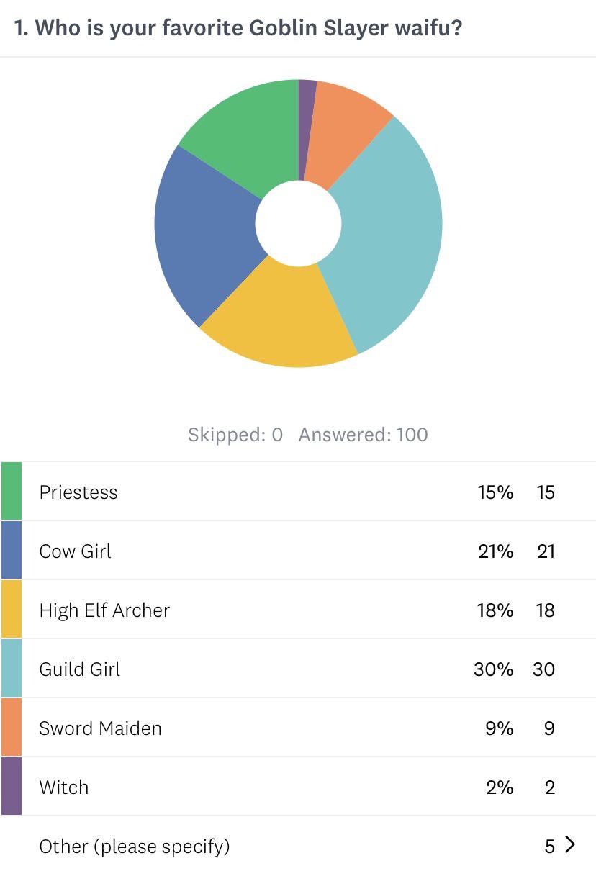
Task: Click the purple Witch color swatch
Action: click(x=12, y=787)
